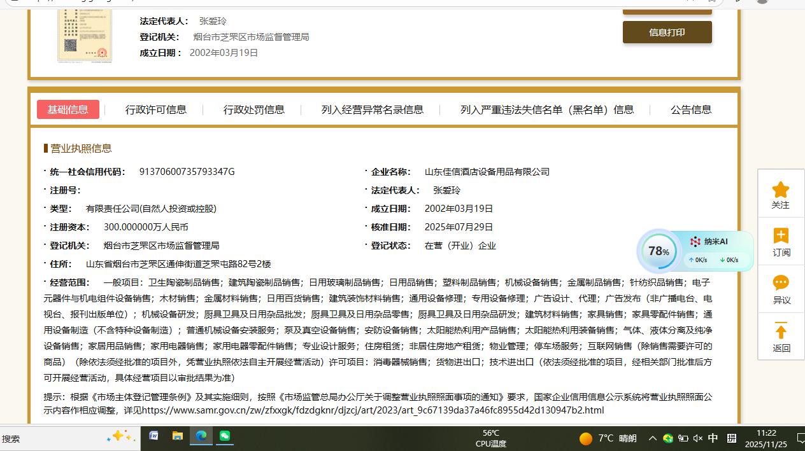This screenshot has width=805, height=451.
Task: Click the 78% memory usage circle
Action: click(x=659, y=251)
